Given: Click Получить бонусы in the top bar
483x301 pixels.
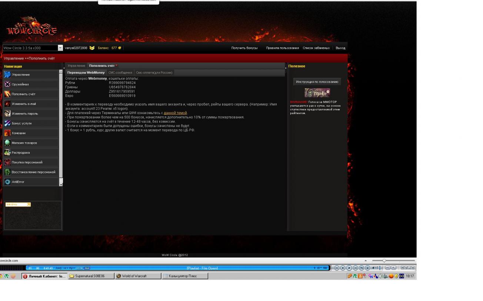Looking at the screenshot, I should pos(244,48).
